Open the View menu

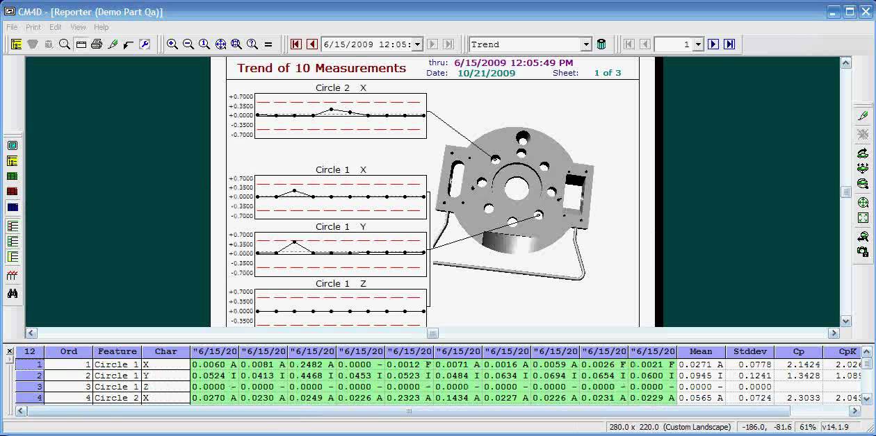[x=79, y=27]
